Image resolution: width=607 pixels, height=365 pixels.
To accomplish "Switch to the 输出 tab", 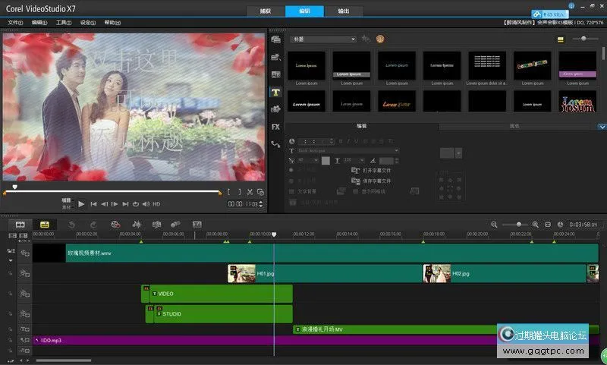I will [x=344, y=11].
